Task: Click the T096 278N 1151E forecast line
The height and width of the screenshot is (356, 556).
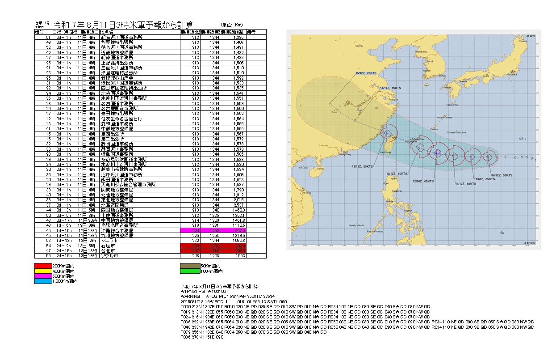Action: (x=202, y=337)
